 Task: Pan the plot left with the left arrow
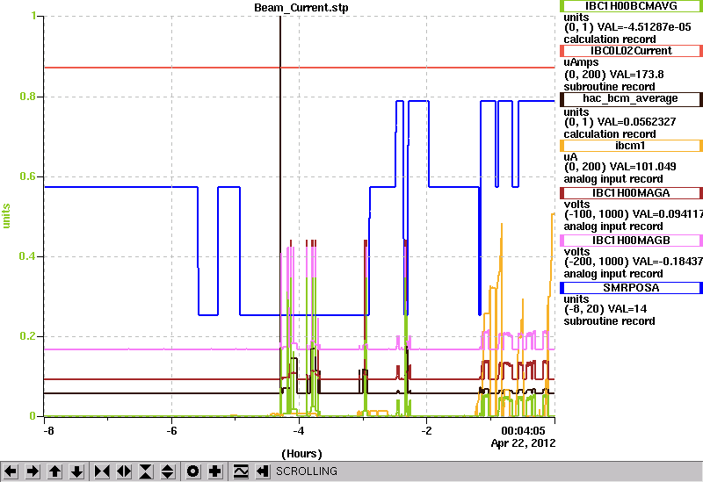tap(11, 471)
